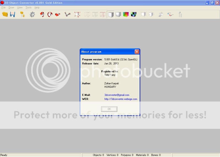
Task: Click 'Vertices: 0' in the status bar
Action: [112, 155]
